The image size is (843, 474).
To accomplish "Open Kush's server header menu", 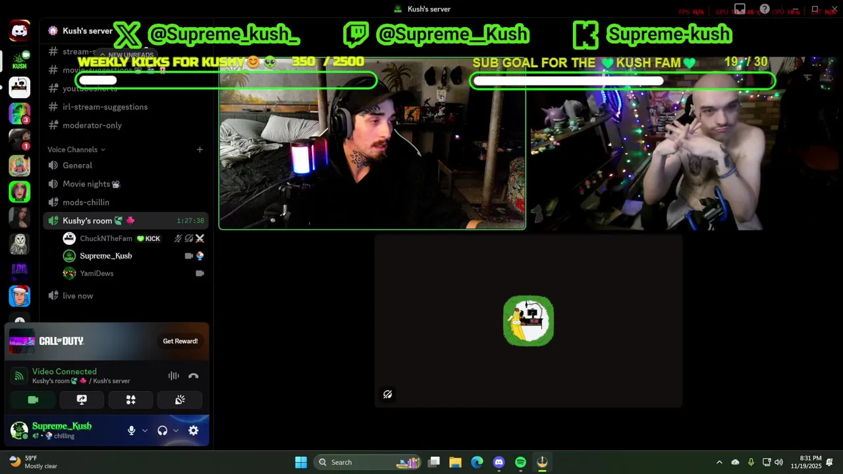I will pos(87,31).
